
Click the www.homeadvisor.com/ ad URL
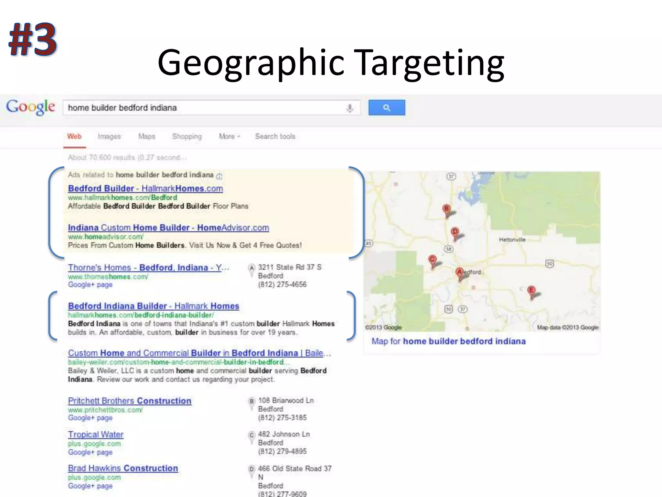(106, 237)
